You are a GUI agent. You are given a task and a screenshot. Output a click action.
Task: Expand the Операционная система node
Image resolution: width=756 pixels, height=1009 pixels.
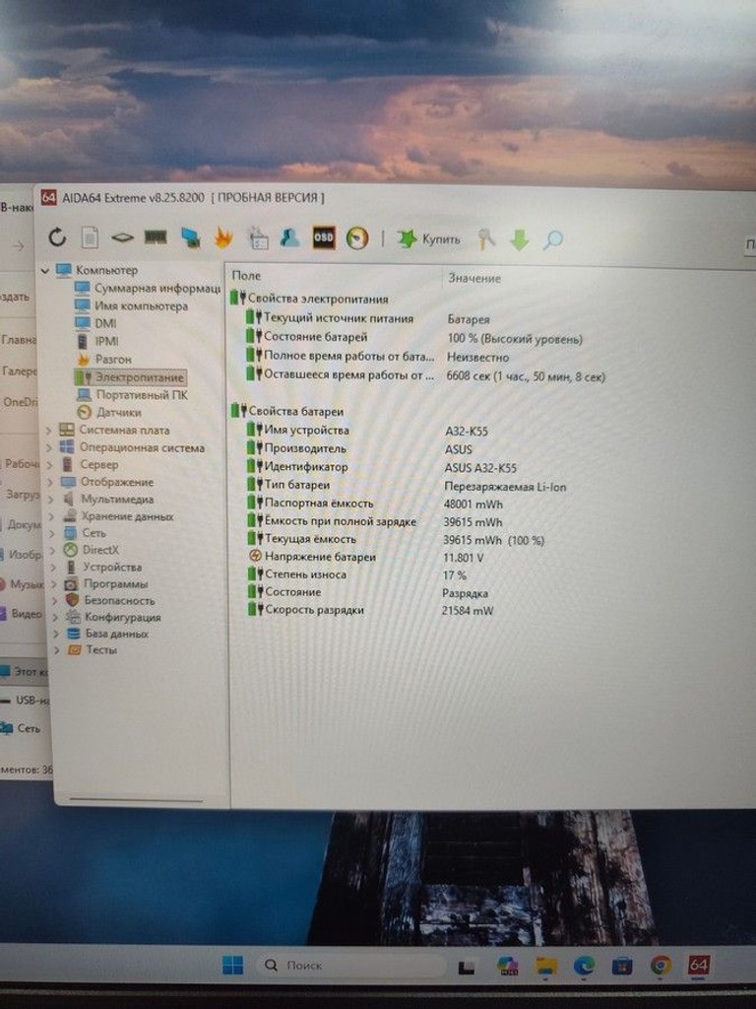tap(49, 447)
